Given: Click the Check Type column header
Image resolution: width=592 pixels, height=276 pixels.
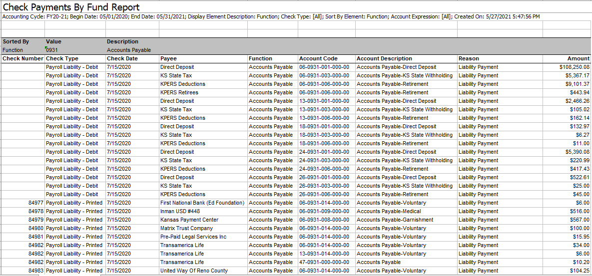Looking at the screenshot, I should 75,58.
